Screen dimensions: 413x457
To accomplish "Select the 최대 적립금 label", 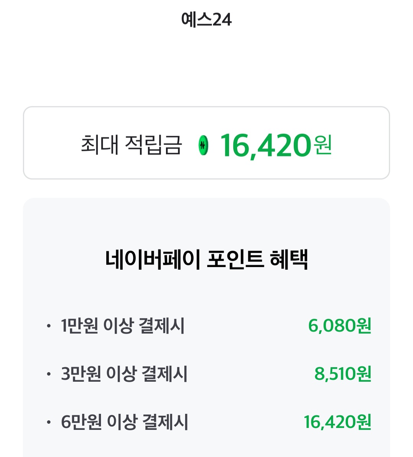I will tap(131, 145).
